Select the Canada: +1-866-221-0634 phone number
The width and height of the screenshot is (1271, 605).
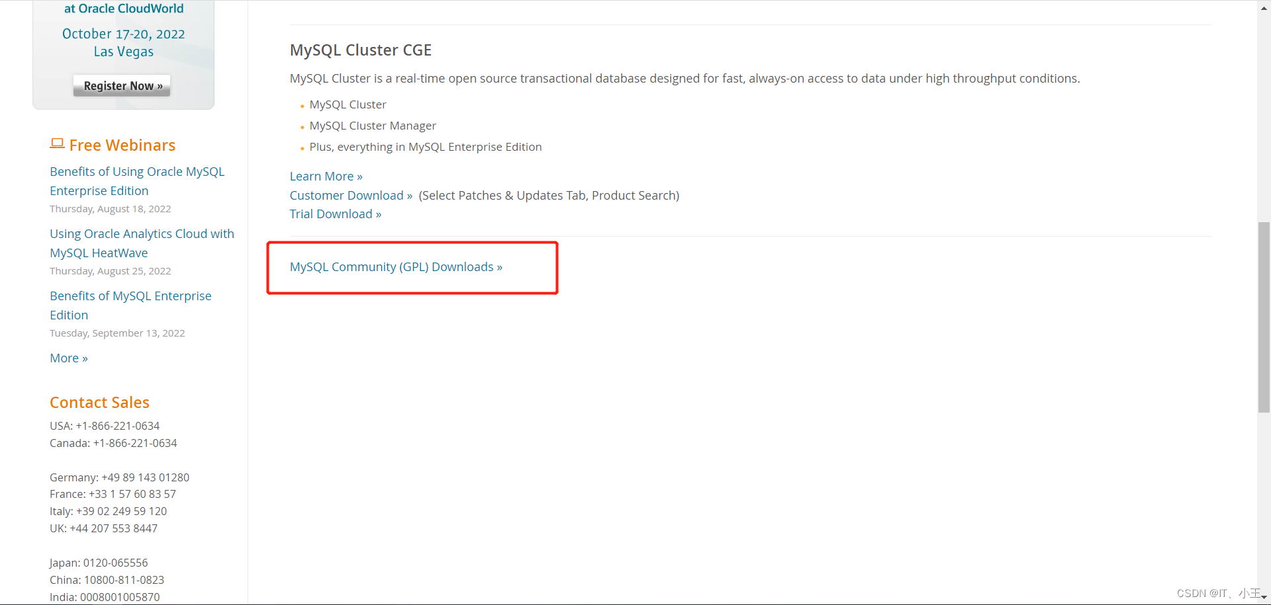[x=113, y=443]
